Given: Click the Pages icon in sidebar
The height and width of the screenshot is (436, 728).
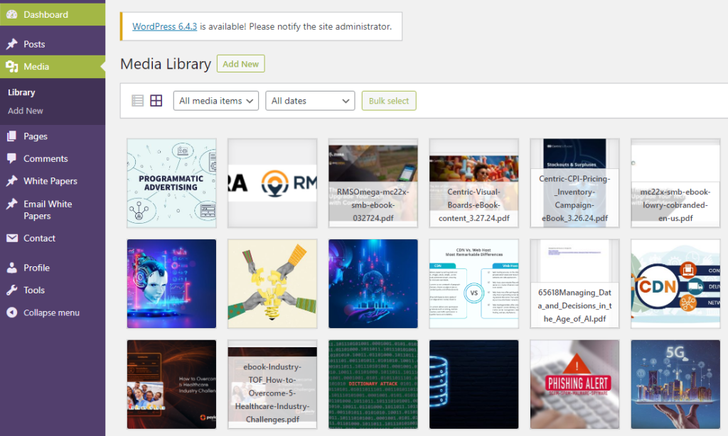Looking at the screenshot, I should (12, 136).
